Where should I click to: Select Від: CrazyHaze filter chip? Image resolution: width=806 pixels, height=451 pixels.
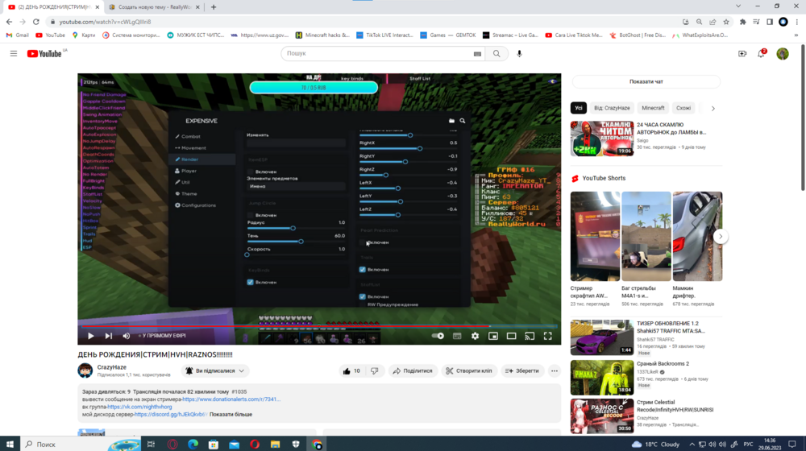point(612,108)
